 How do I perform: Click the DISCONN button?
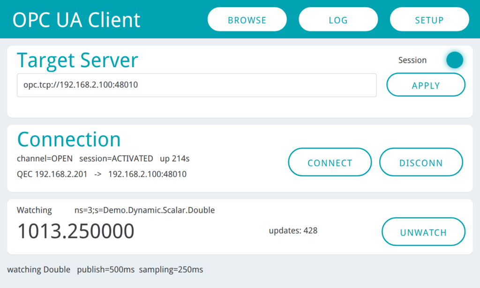pyautogui.click(x=421, y=162)
